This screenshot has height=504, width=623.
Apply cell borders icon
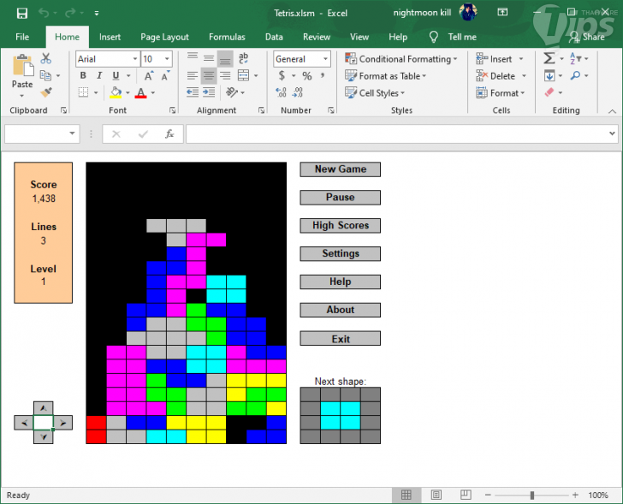click(x=84, y=92)
